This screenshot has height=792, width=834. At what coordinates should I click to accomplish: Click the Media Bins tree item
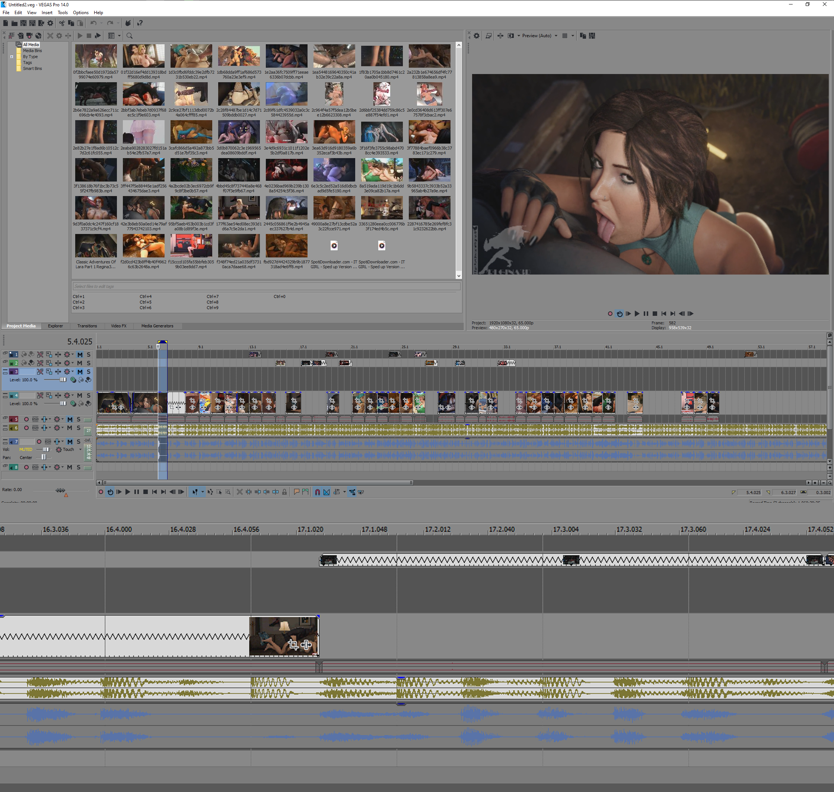coord(32,51)
